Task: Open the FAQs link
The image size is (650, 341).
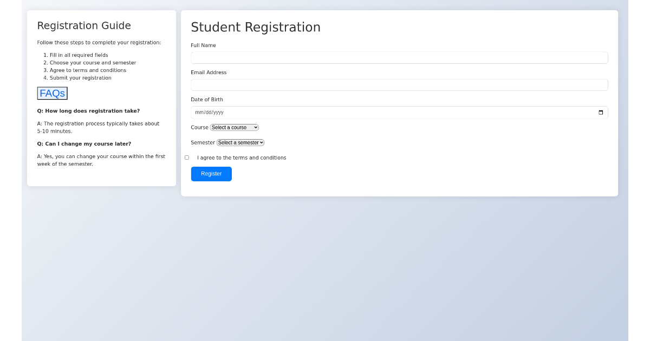Action: click(x=52, y=93)
